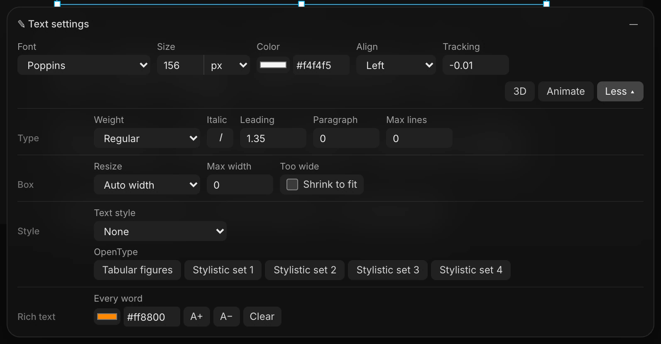
Task: Click the Leading field showing 1.35
Action: [x=273, y=138]
